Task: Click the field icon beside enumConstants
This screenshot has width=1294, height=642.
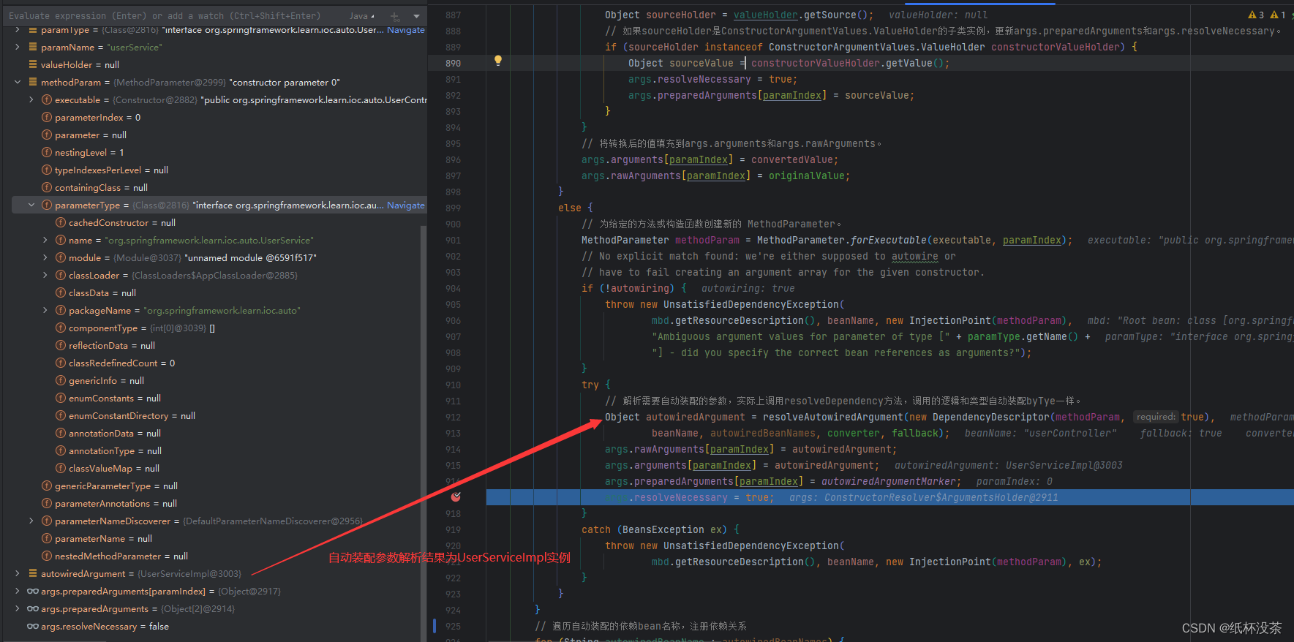Action: coord(61,398)
